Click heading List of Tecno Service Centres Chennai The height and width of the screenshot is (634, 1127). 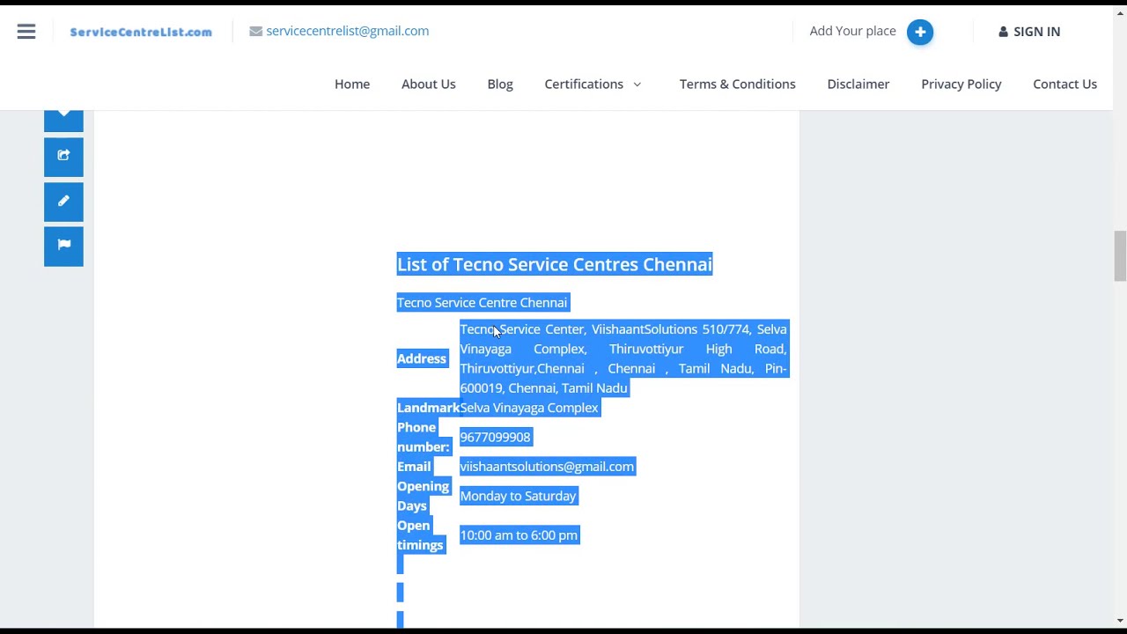pyautogui.click(x=555, y=264)
